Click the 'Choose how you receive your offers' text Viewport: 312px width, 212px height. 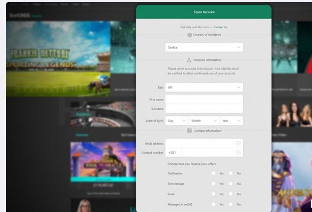pos(192,164)
